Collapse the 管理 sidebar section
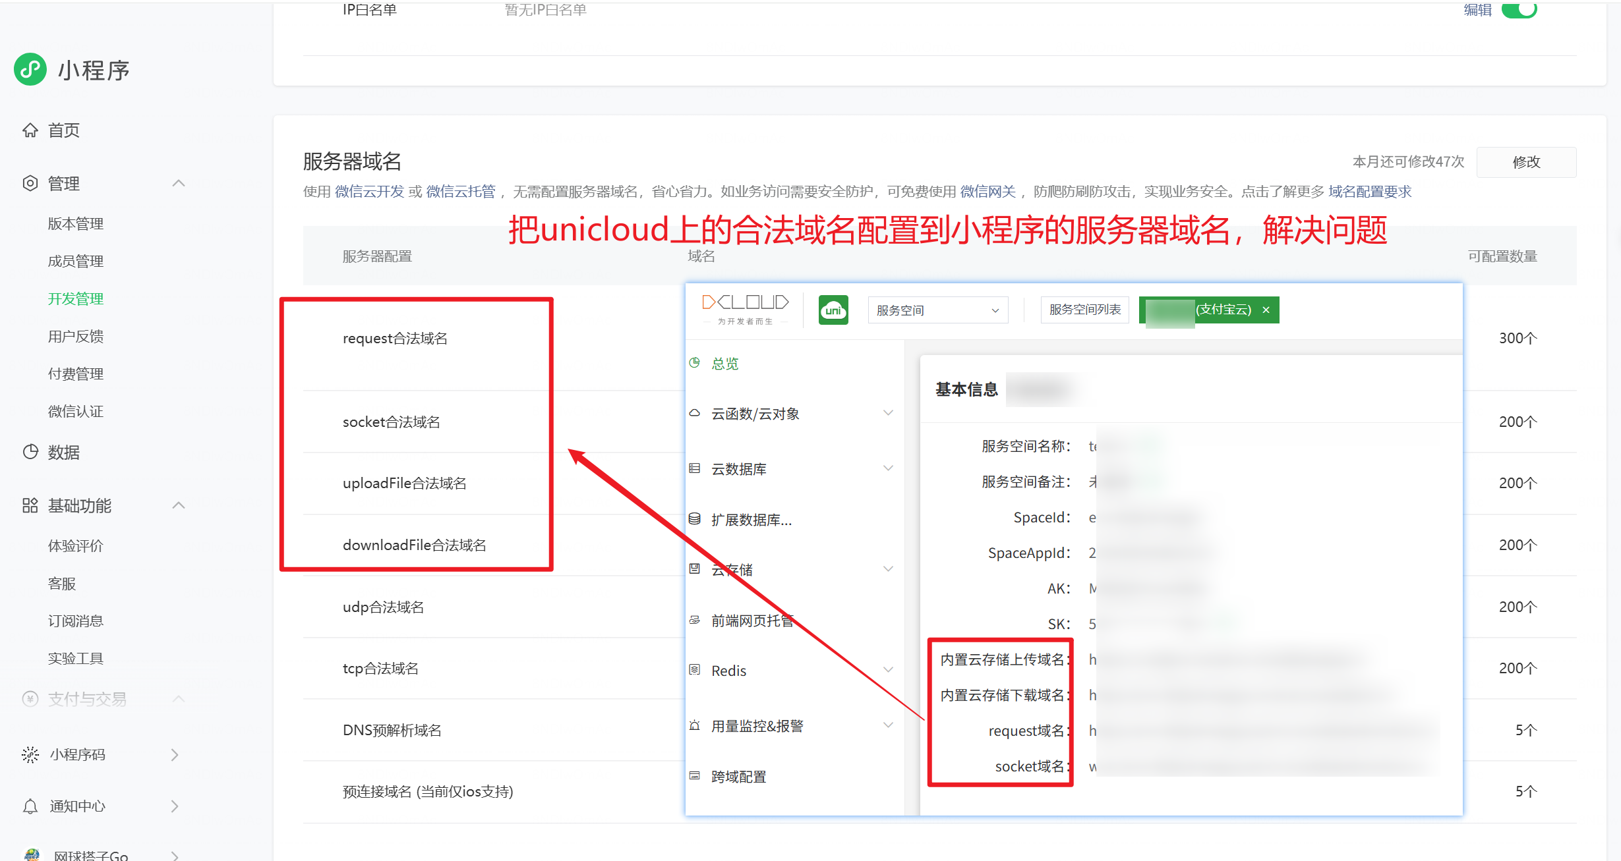The image size is (1621, 861). pos(178,183)
